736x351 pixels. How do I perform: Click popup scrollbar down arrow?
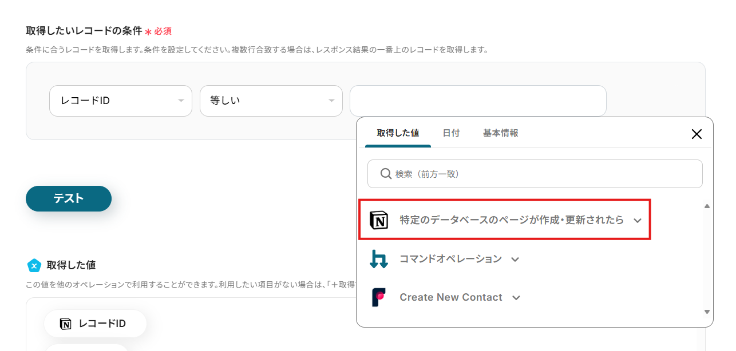tap(707, 312)
